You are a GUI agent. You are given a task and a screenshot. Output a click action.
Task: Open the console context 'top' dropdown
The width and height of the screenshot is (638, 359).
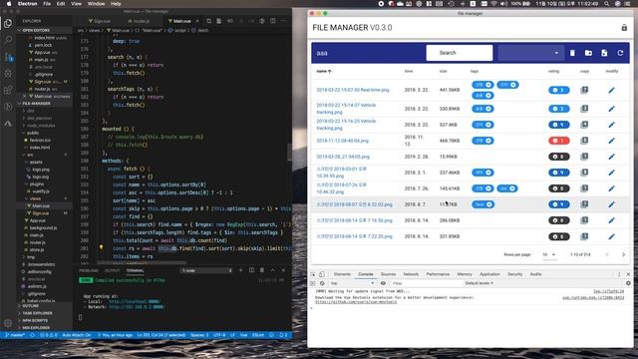(x=352, y=283)
